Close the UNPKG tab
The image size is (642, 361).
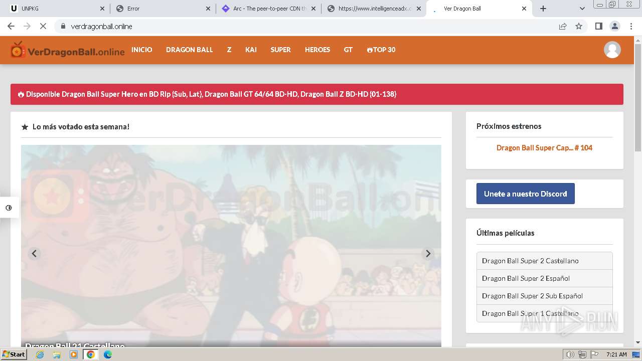(x=102, y=9)
